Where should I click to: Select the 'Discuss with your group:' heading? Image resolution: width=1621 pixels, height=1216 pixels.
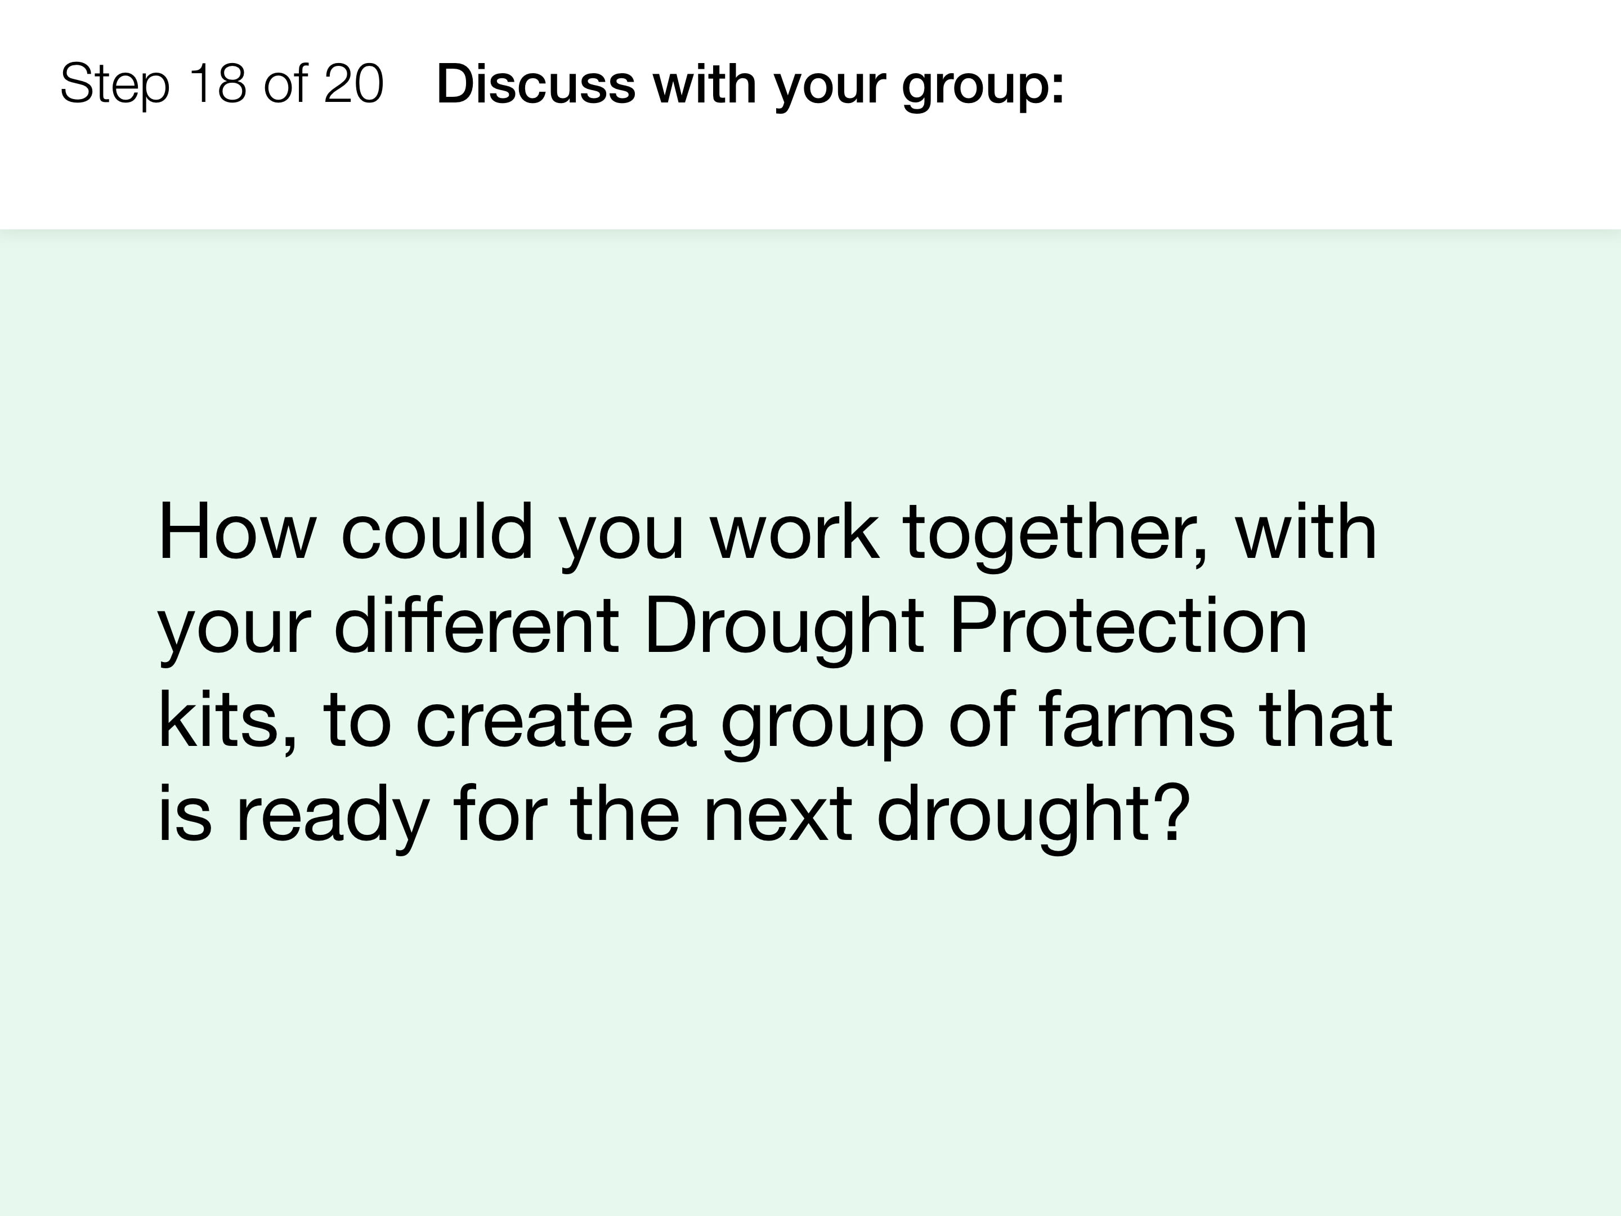[750, 85]
